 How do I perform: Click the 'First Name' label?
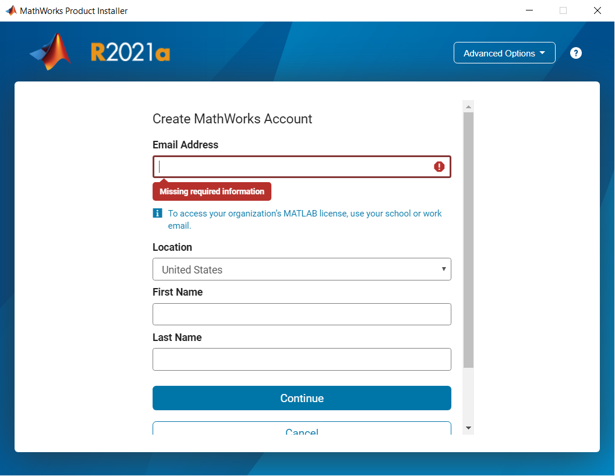tap(177, 292)
